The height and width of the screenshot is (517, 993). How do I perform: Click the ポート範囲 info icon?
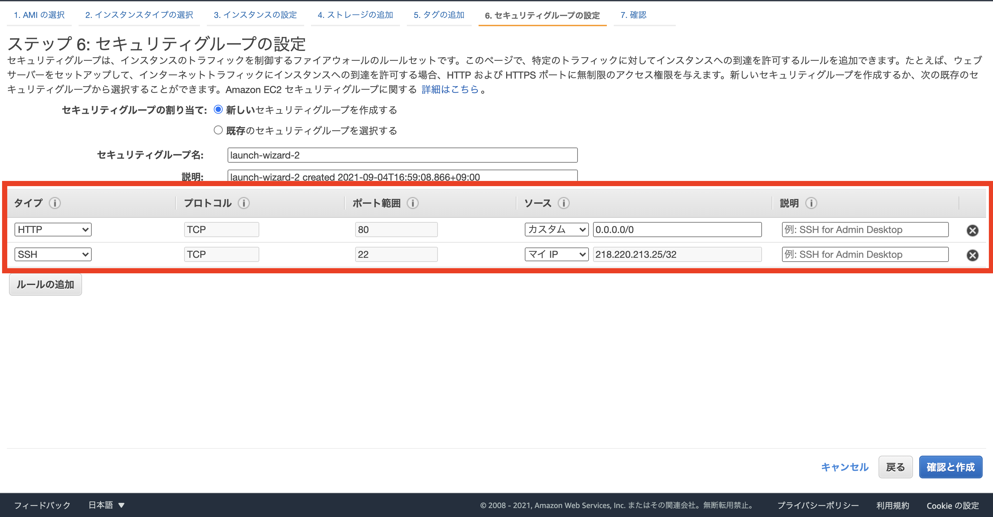412,203
